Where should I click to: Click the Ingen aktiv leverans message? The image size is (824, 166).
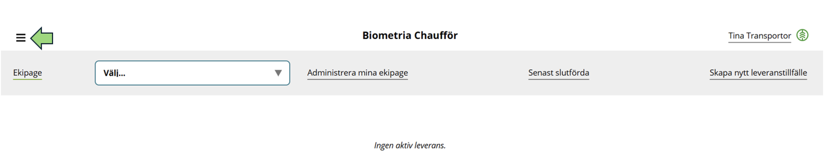coord(410,146)
